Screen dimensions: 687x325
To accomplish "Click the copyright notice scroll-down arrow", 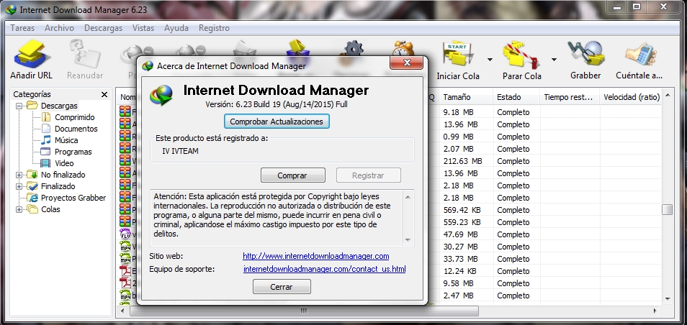I will click(x=408, y=239).
